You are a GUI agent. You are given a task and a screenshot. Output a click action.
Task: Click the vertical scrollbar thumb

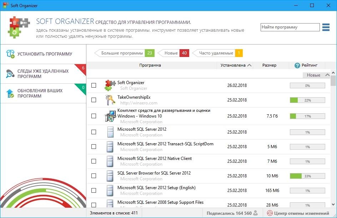point(333,81)
